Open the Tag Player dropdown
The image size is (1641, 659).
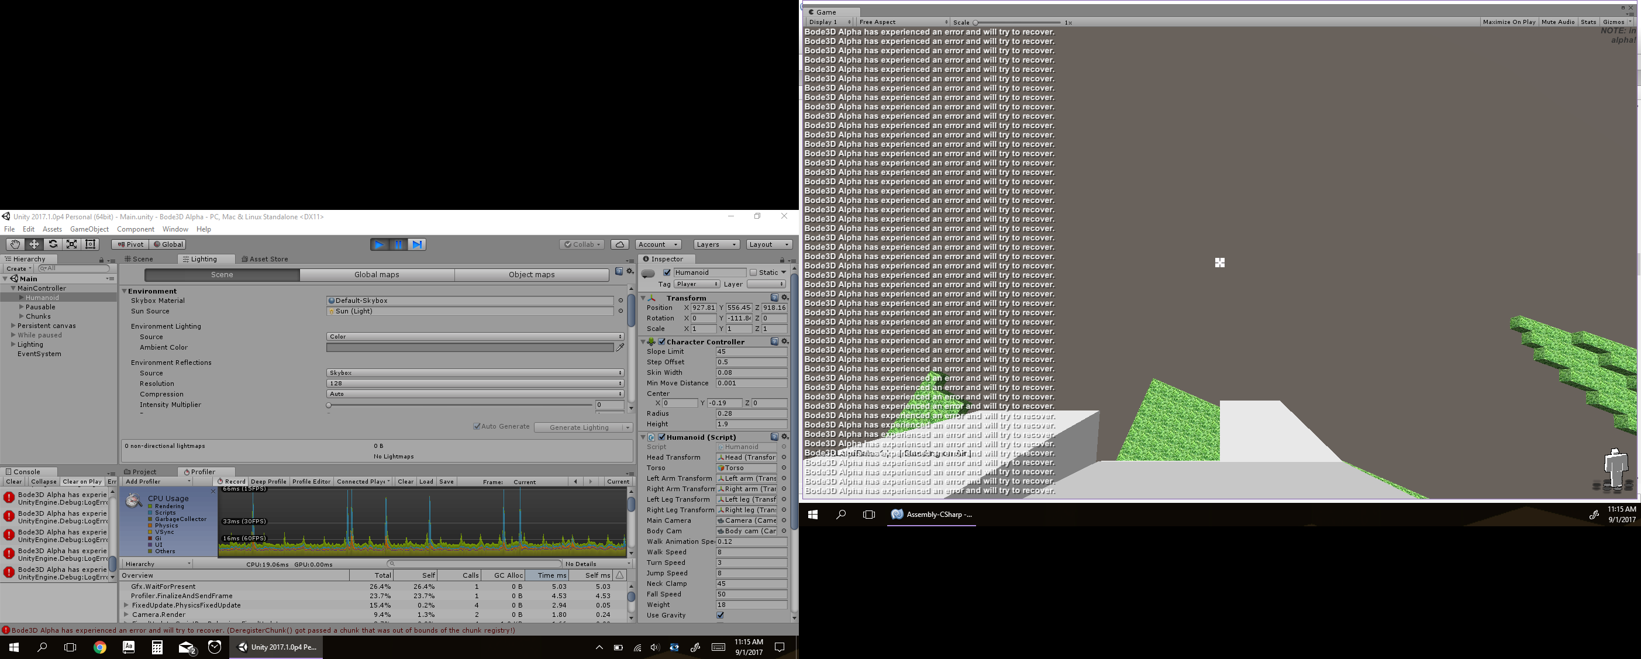click(x=697, y=284)
